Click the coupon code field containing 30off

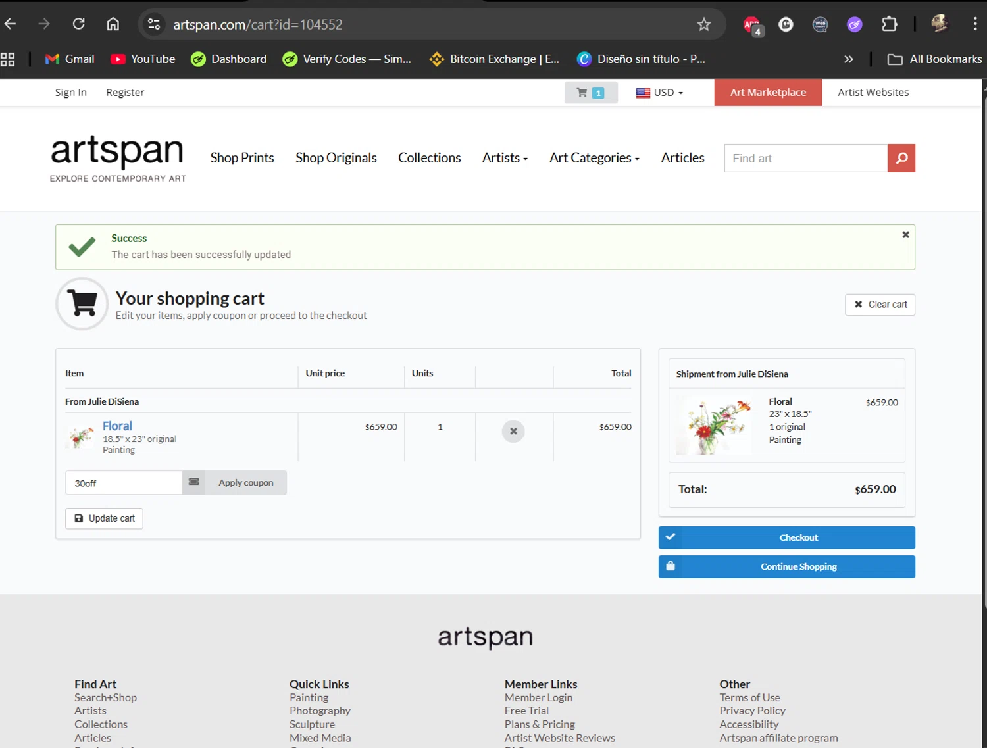point(124,482)
